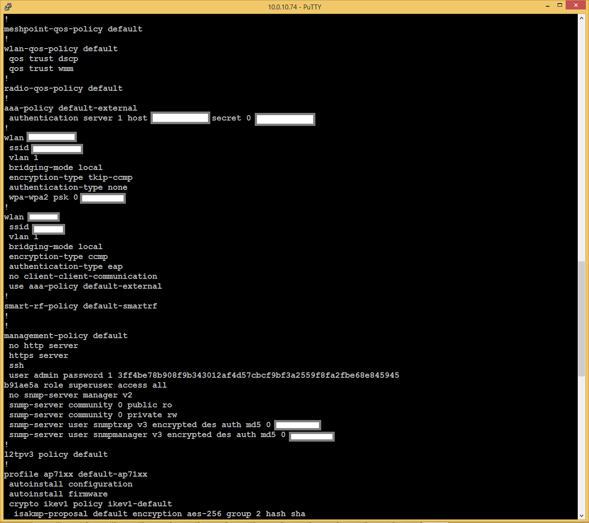Click the line 'encryption-type ccmp'

coord(58,256)
